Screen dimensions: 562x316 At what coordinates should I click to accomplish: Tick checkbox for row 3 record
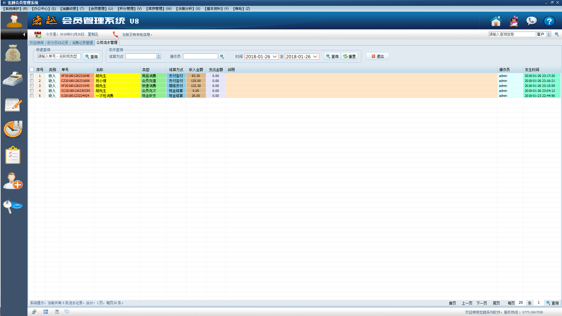32,86
